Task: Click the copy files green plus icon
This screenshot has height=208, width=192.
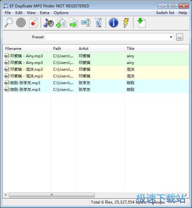Action: [61, 23]
